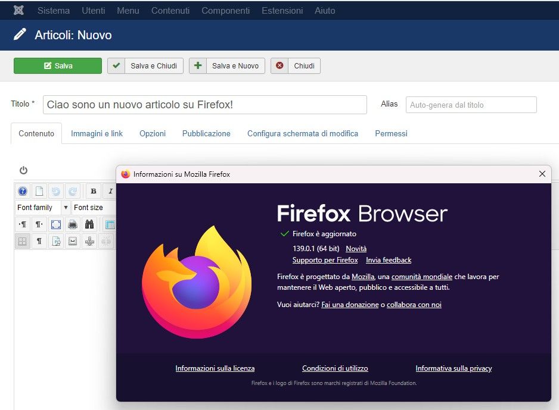Open the Font family dropdown

pyautogui.click(x=43, y=208)
